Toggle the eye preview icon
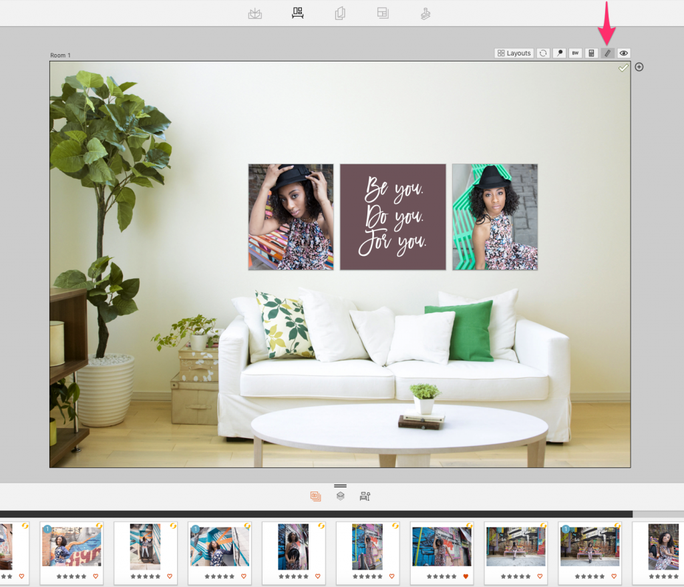 click(x=624, y=53)
